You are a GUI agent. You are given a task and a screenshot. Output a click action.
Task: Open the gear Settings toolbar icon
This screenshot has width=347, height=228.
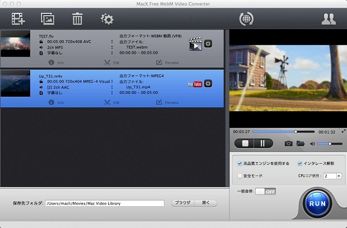coord(107,19)
